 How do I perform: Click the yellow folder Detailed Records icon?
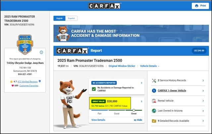[x=154, y=121]
